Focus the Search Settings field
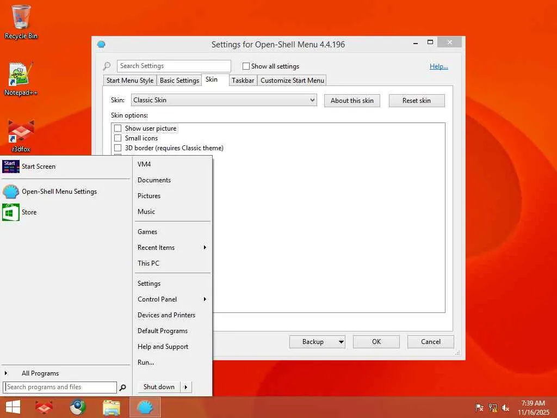 (x=174, y=66)
